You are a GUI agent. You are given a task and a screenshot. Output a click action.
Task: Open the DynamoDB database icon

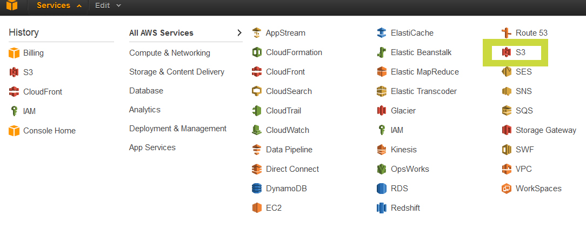257,189
